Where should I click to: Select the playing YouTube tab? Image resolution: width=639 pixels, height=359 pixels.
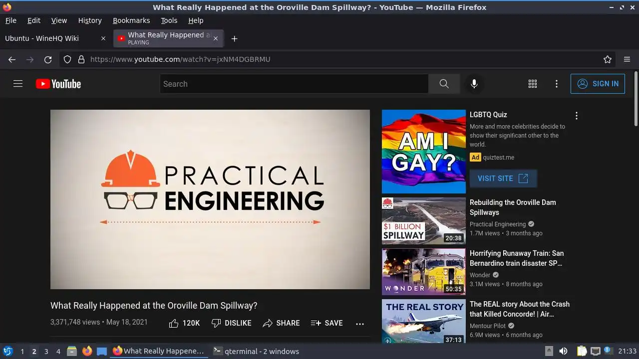click(168, 38)
